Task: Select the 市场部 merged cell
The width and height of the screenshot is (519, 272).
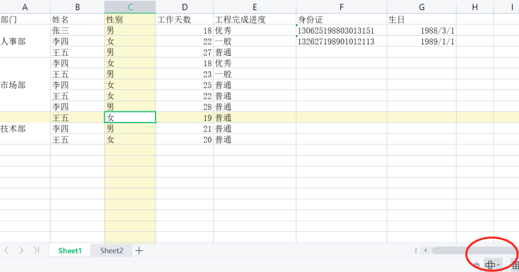Action: pyautogui.click(x=25, y=85)
